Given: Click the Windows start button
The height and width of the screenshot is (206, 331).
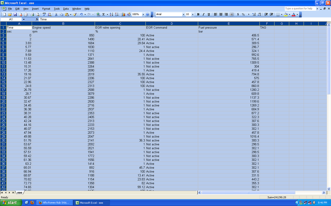Looking at the screenshot, I should click(x=11, y=203).
